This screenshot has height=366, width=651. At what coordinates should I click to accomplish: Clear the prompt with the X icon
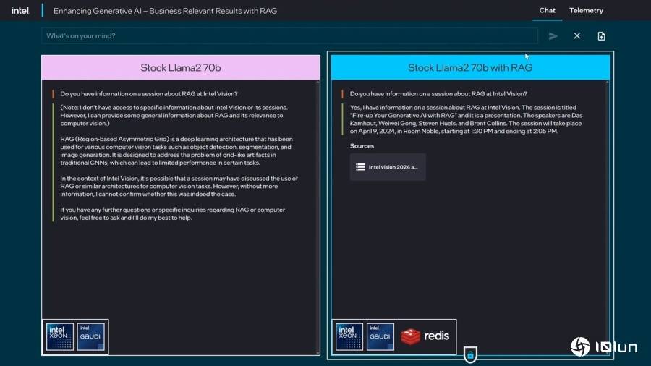[576, 36]
